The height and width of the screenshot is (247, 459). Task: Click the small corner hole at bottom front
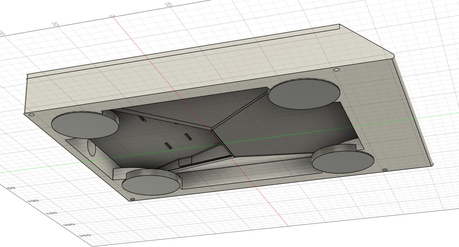132,199
